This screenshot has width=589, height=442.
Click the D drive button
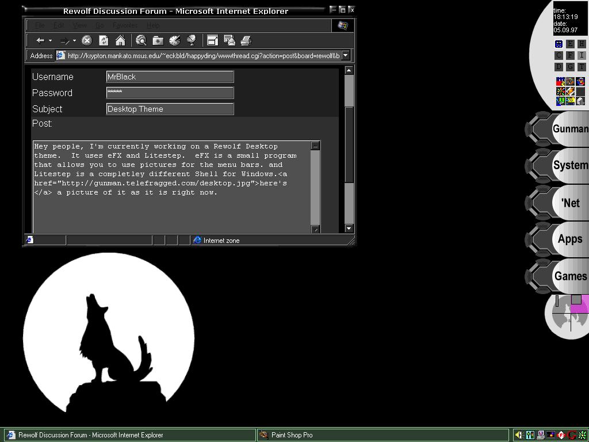click(559, 67)
